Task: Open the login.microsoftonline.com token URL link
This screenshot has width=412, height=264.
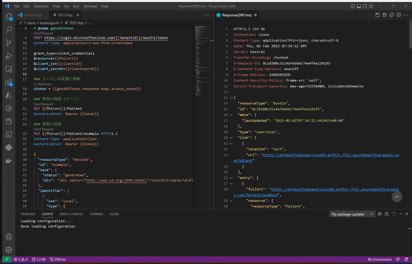Action: pos(106,37)
